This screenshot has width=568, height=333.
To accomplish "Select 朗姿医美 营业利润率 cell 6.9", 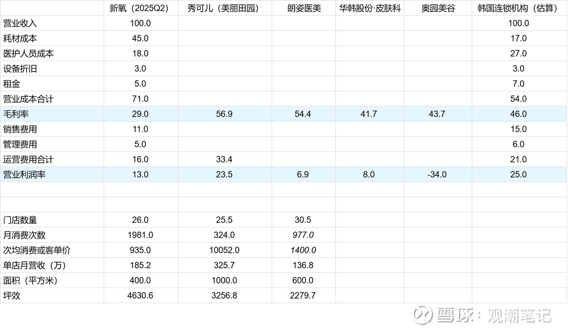I will [303, 175].
